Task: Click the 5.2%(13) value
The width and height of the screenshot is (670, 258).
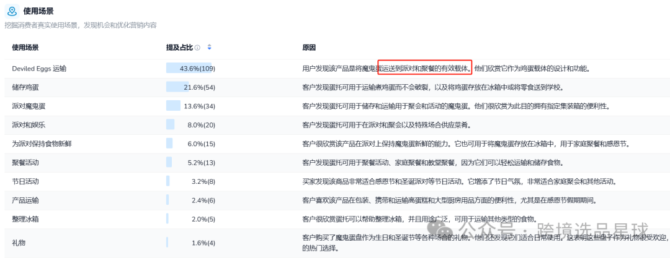Action: pyautogui.click(x=201, y=163)
